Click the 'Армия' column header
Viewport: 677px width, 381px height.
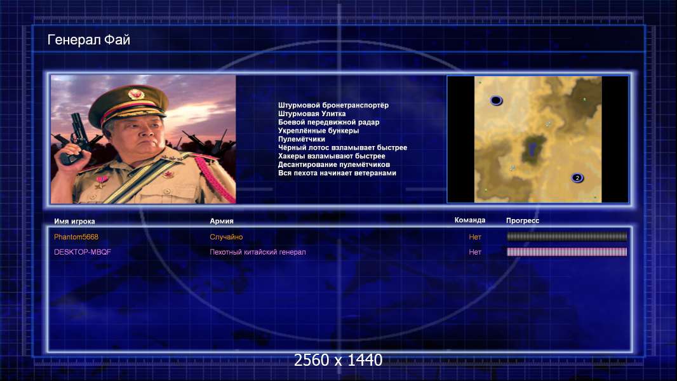coord(222,221)
